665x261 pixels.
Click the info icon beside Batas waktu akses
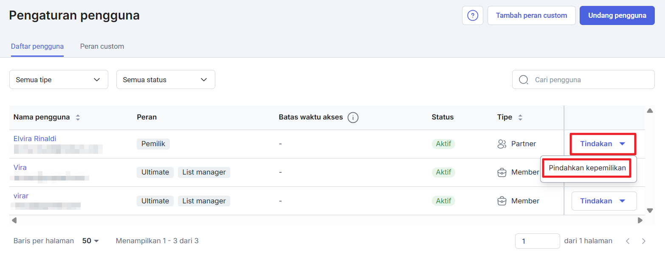point(353,117)
